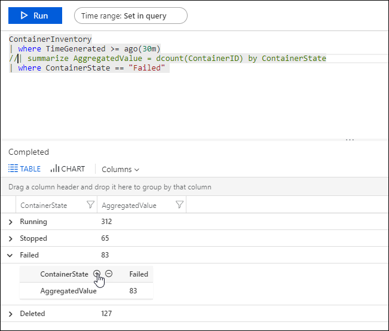Click the plus icon to include Failed filter

(x=97, y=274)
